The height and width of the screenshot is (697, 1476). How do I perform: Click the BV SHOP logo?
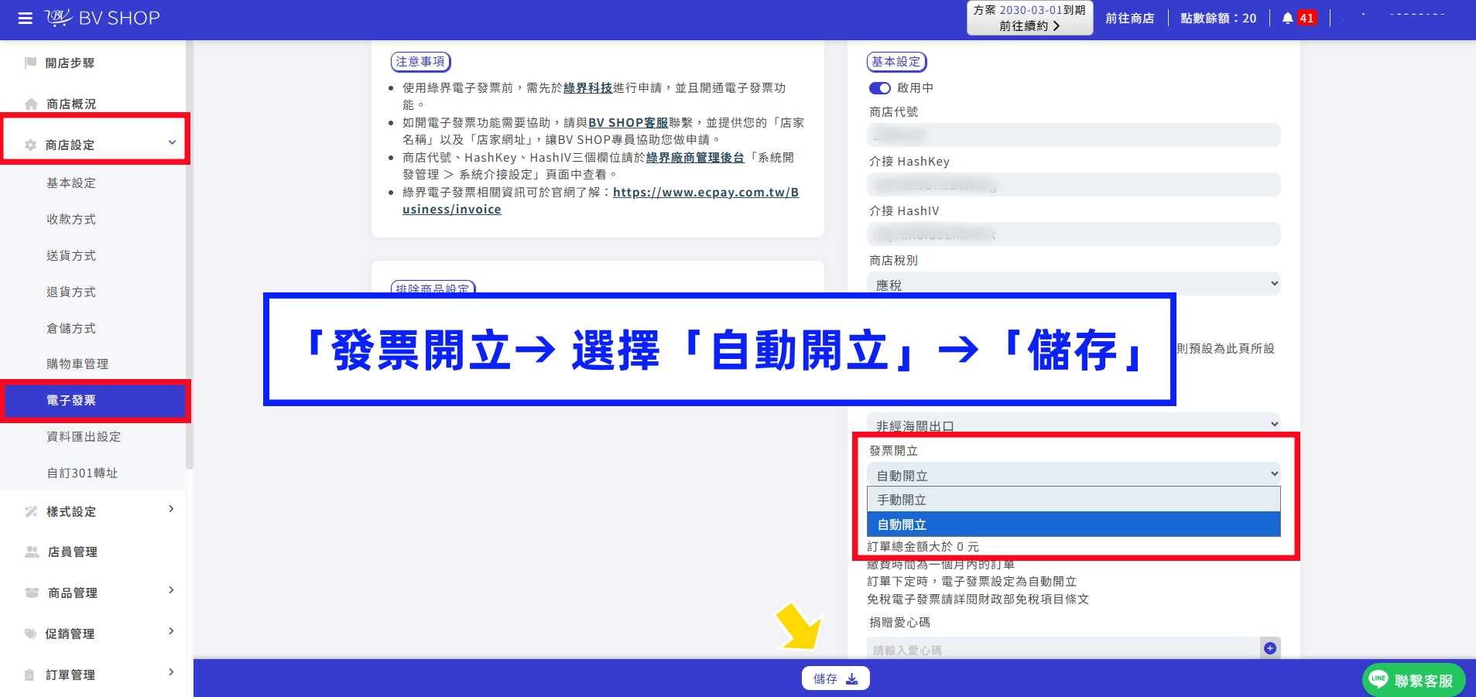(102, 18)
